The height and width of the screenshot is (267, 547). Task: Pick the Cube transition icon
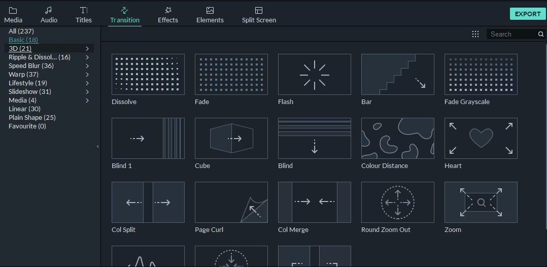pyautogui.click(x=231, y=138)
